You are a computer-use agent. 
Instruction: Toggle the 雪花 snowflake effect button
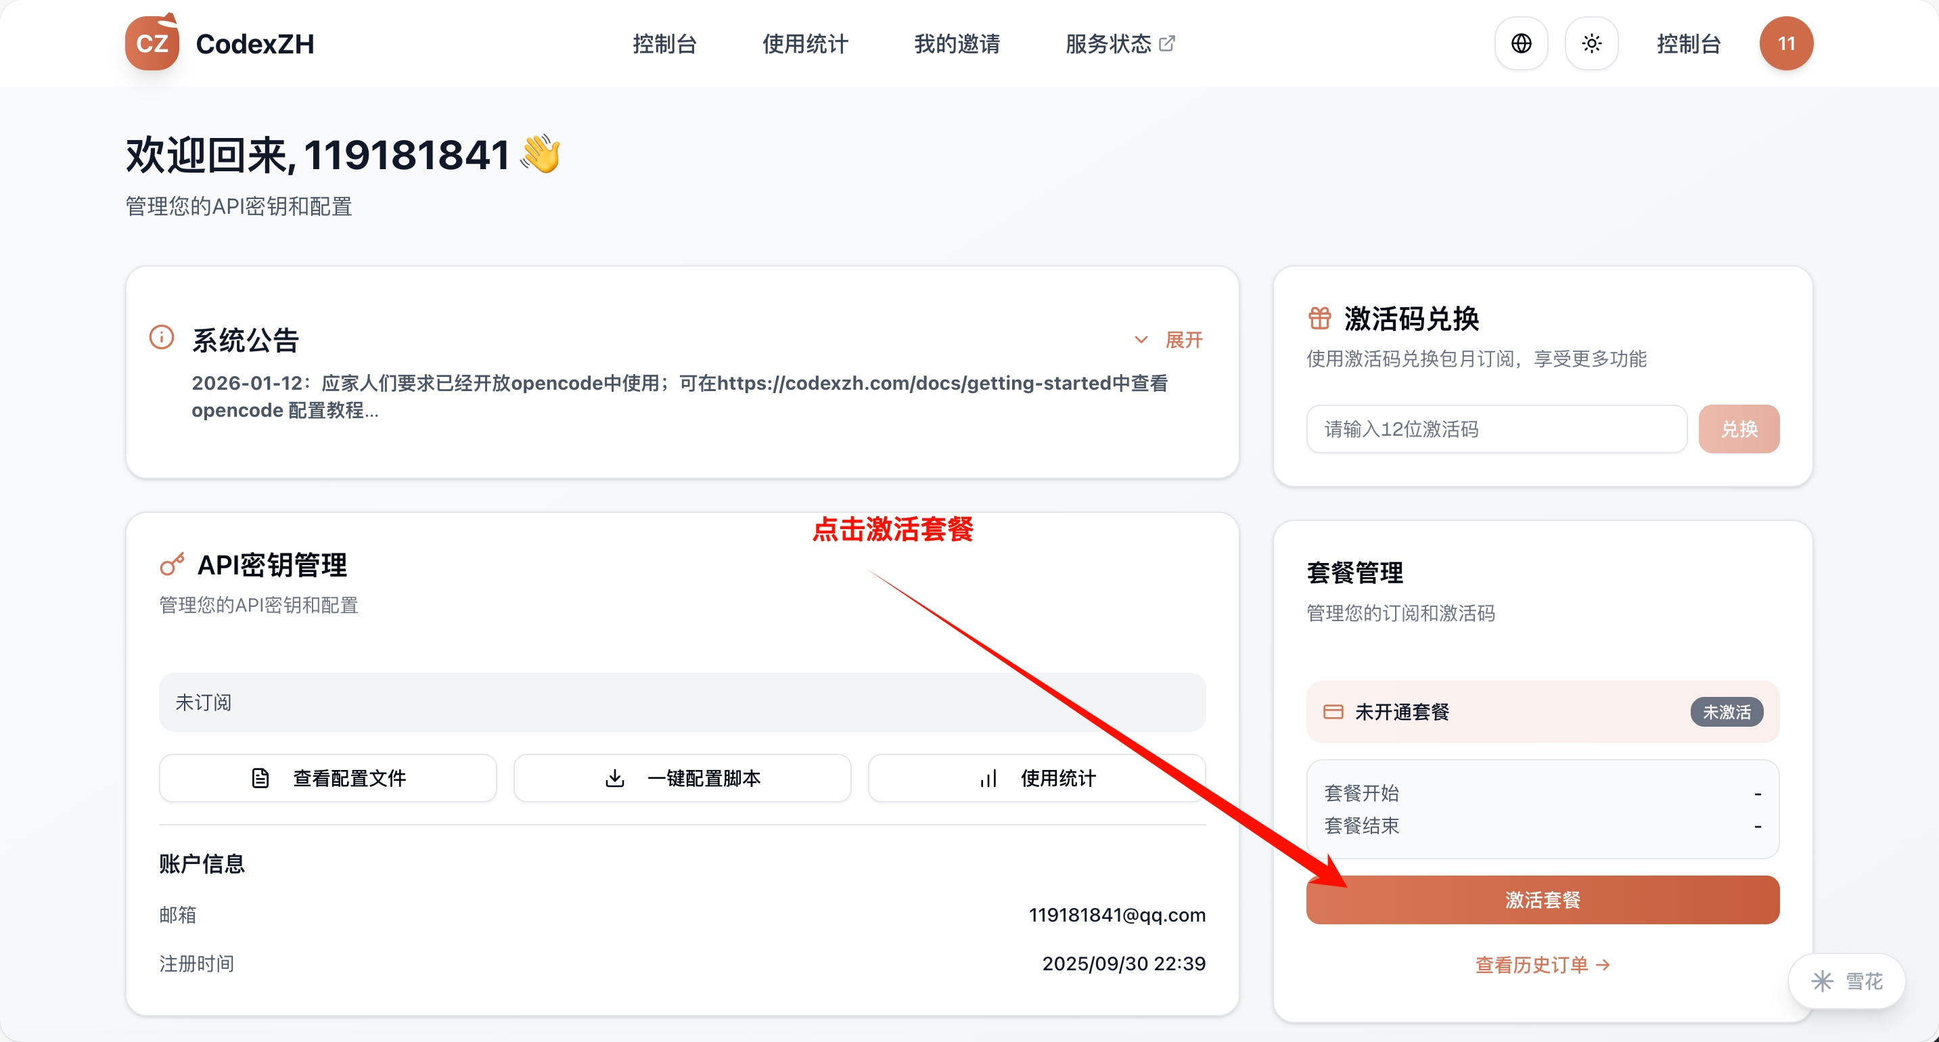coord(1846,980)
